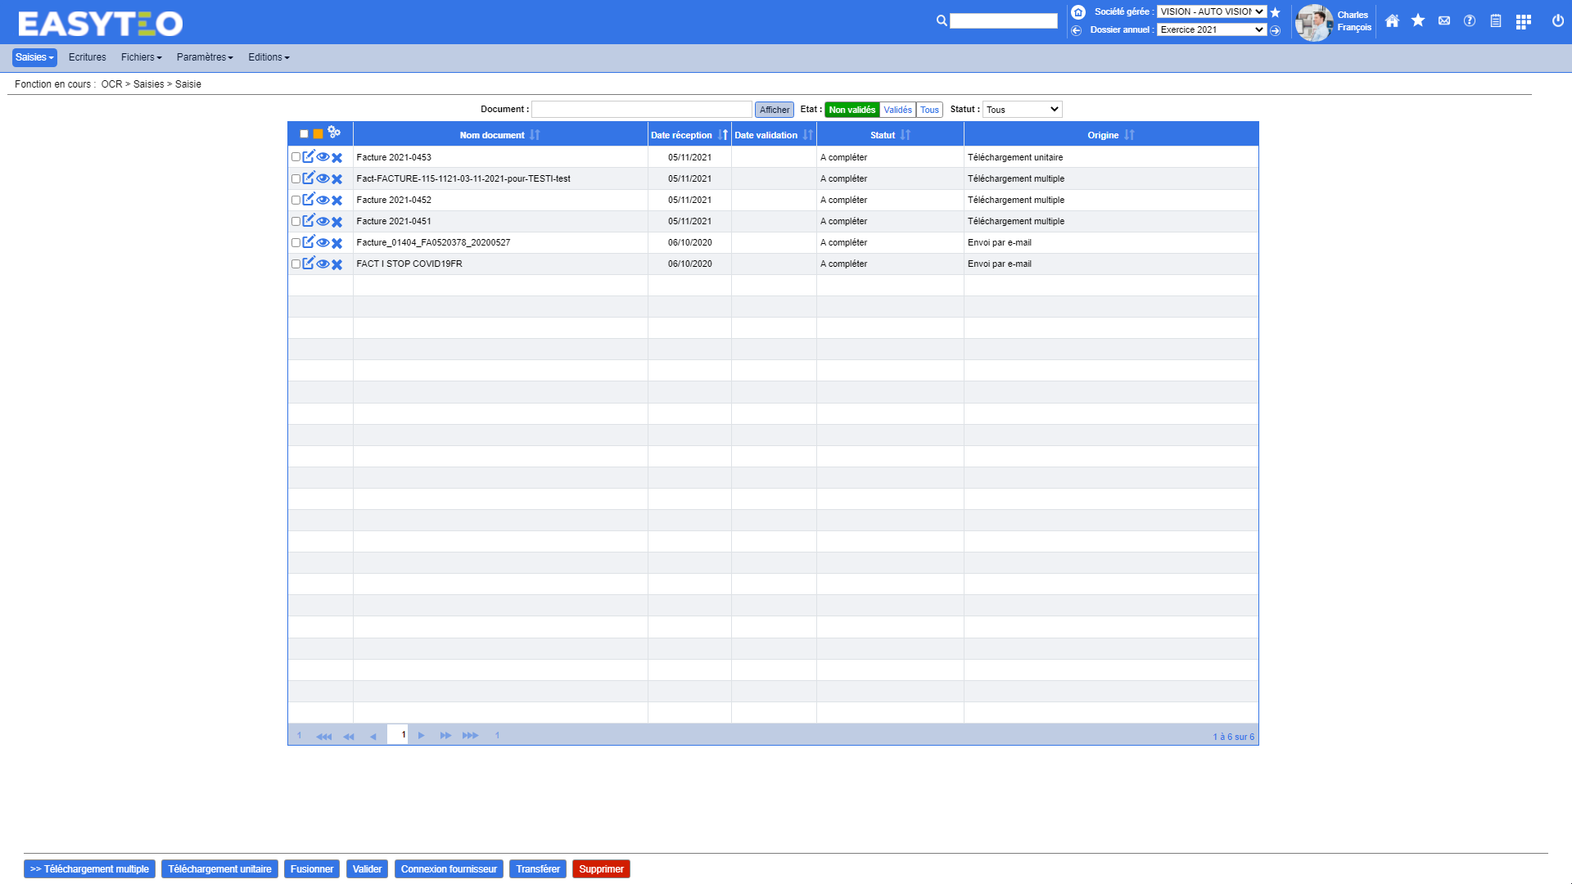Click the help question mark icon
The image size is (1572, 884).
1470,21
